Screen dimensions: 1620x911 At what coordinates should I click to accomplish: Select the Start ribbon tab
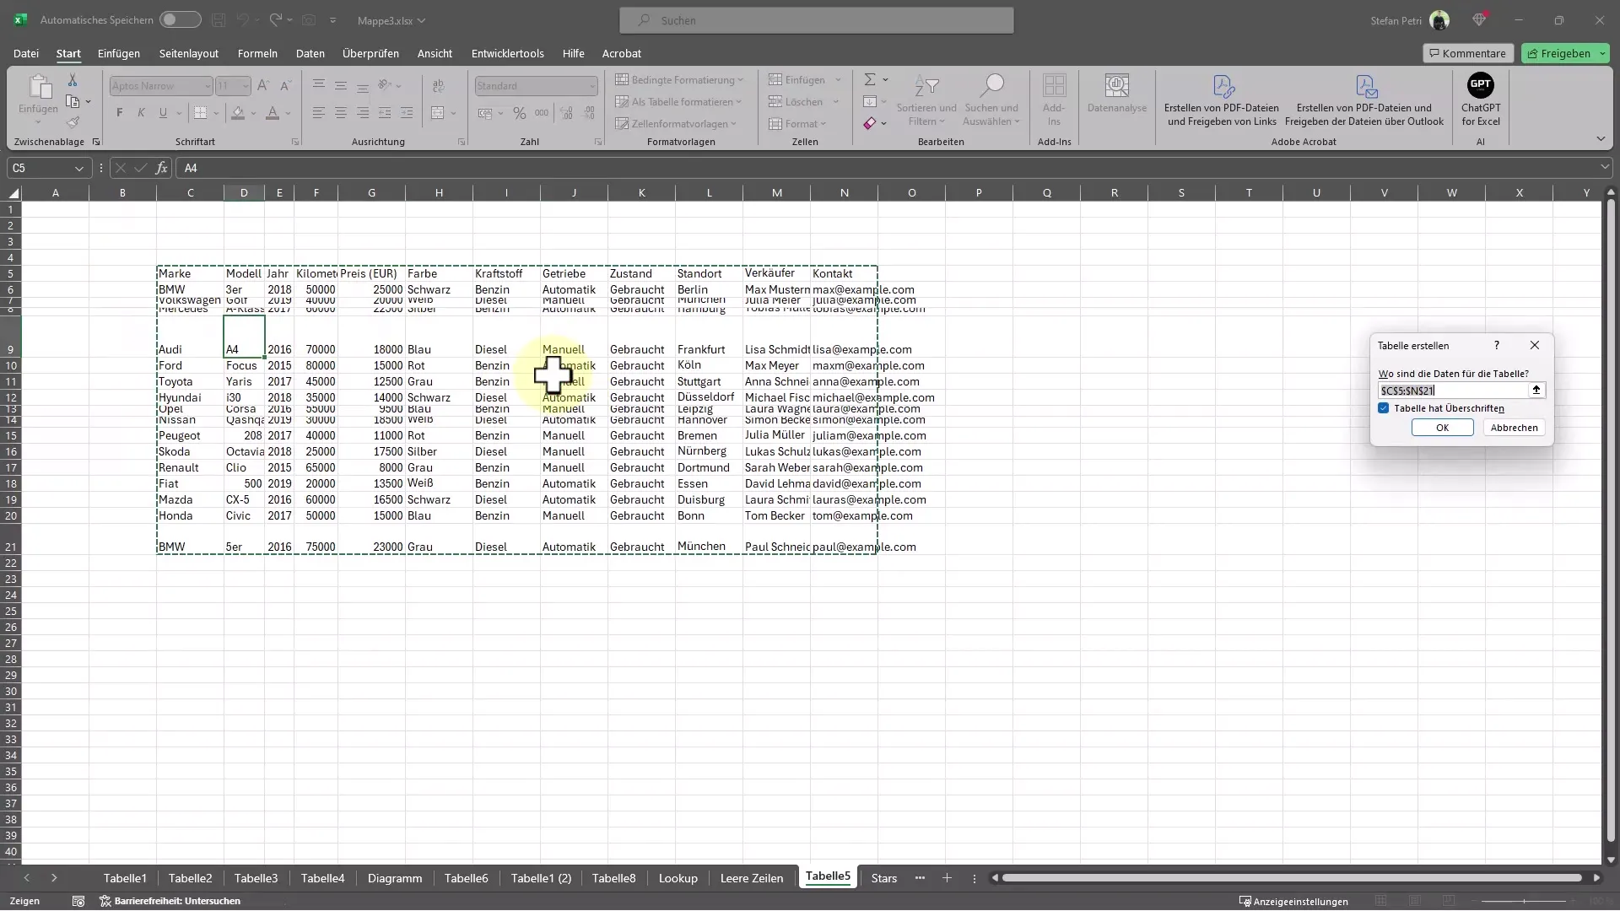(x=69, y=53)
